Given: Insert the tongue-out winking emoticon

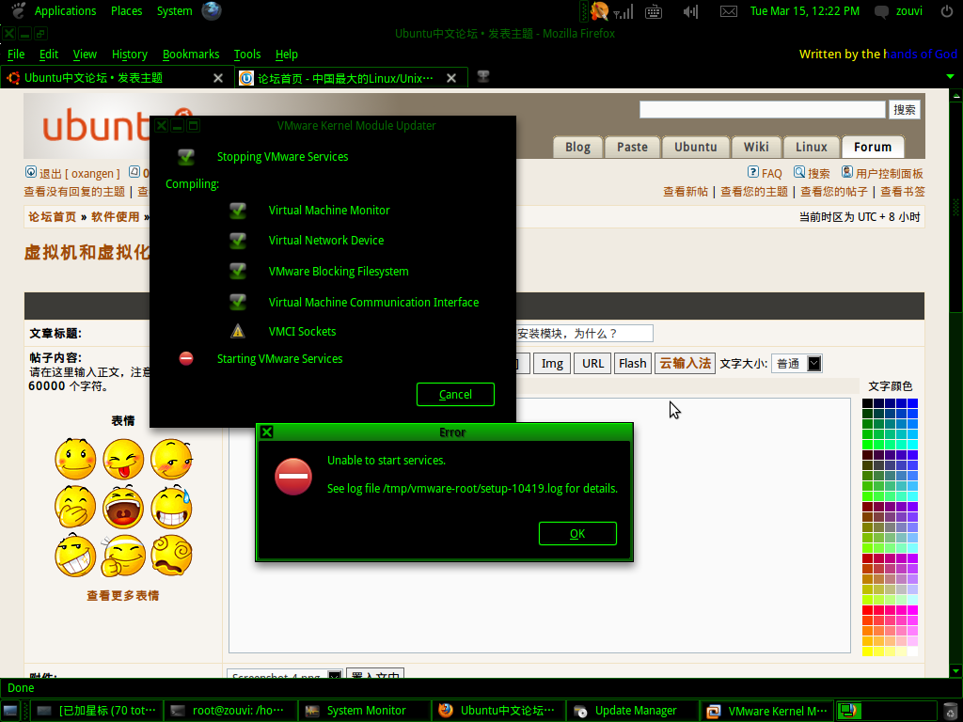Looking at the screenshot, I should [123, 459].
